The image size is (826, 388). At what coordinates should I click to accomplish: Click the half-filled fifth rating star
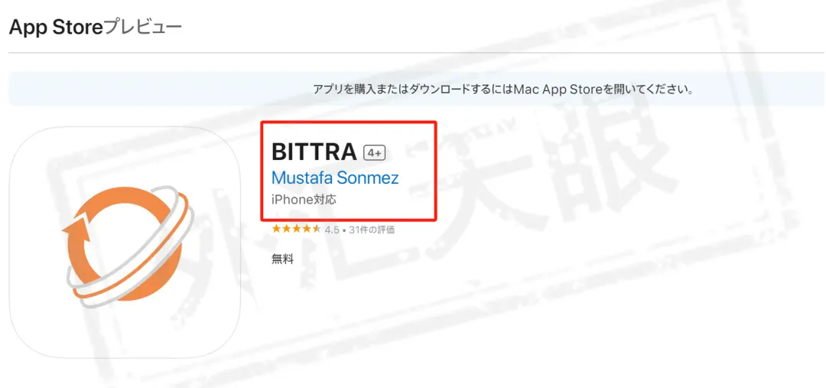[x=316, y=230]
